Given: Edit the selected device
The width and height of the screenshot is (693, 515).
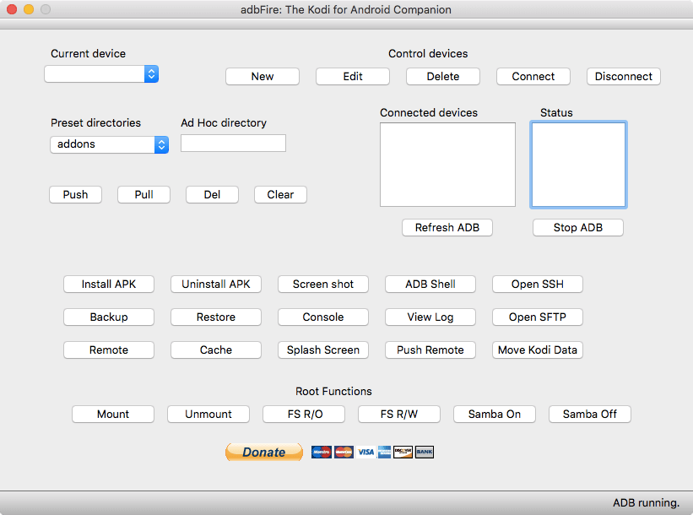Looking at the screenshot, I should (353, 77).
